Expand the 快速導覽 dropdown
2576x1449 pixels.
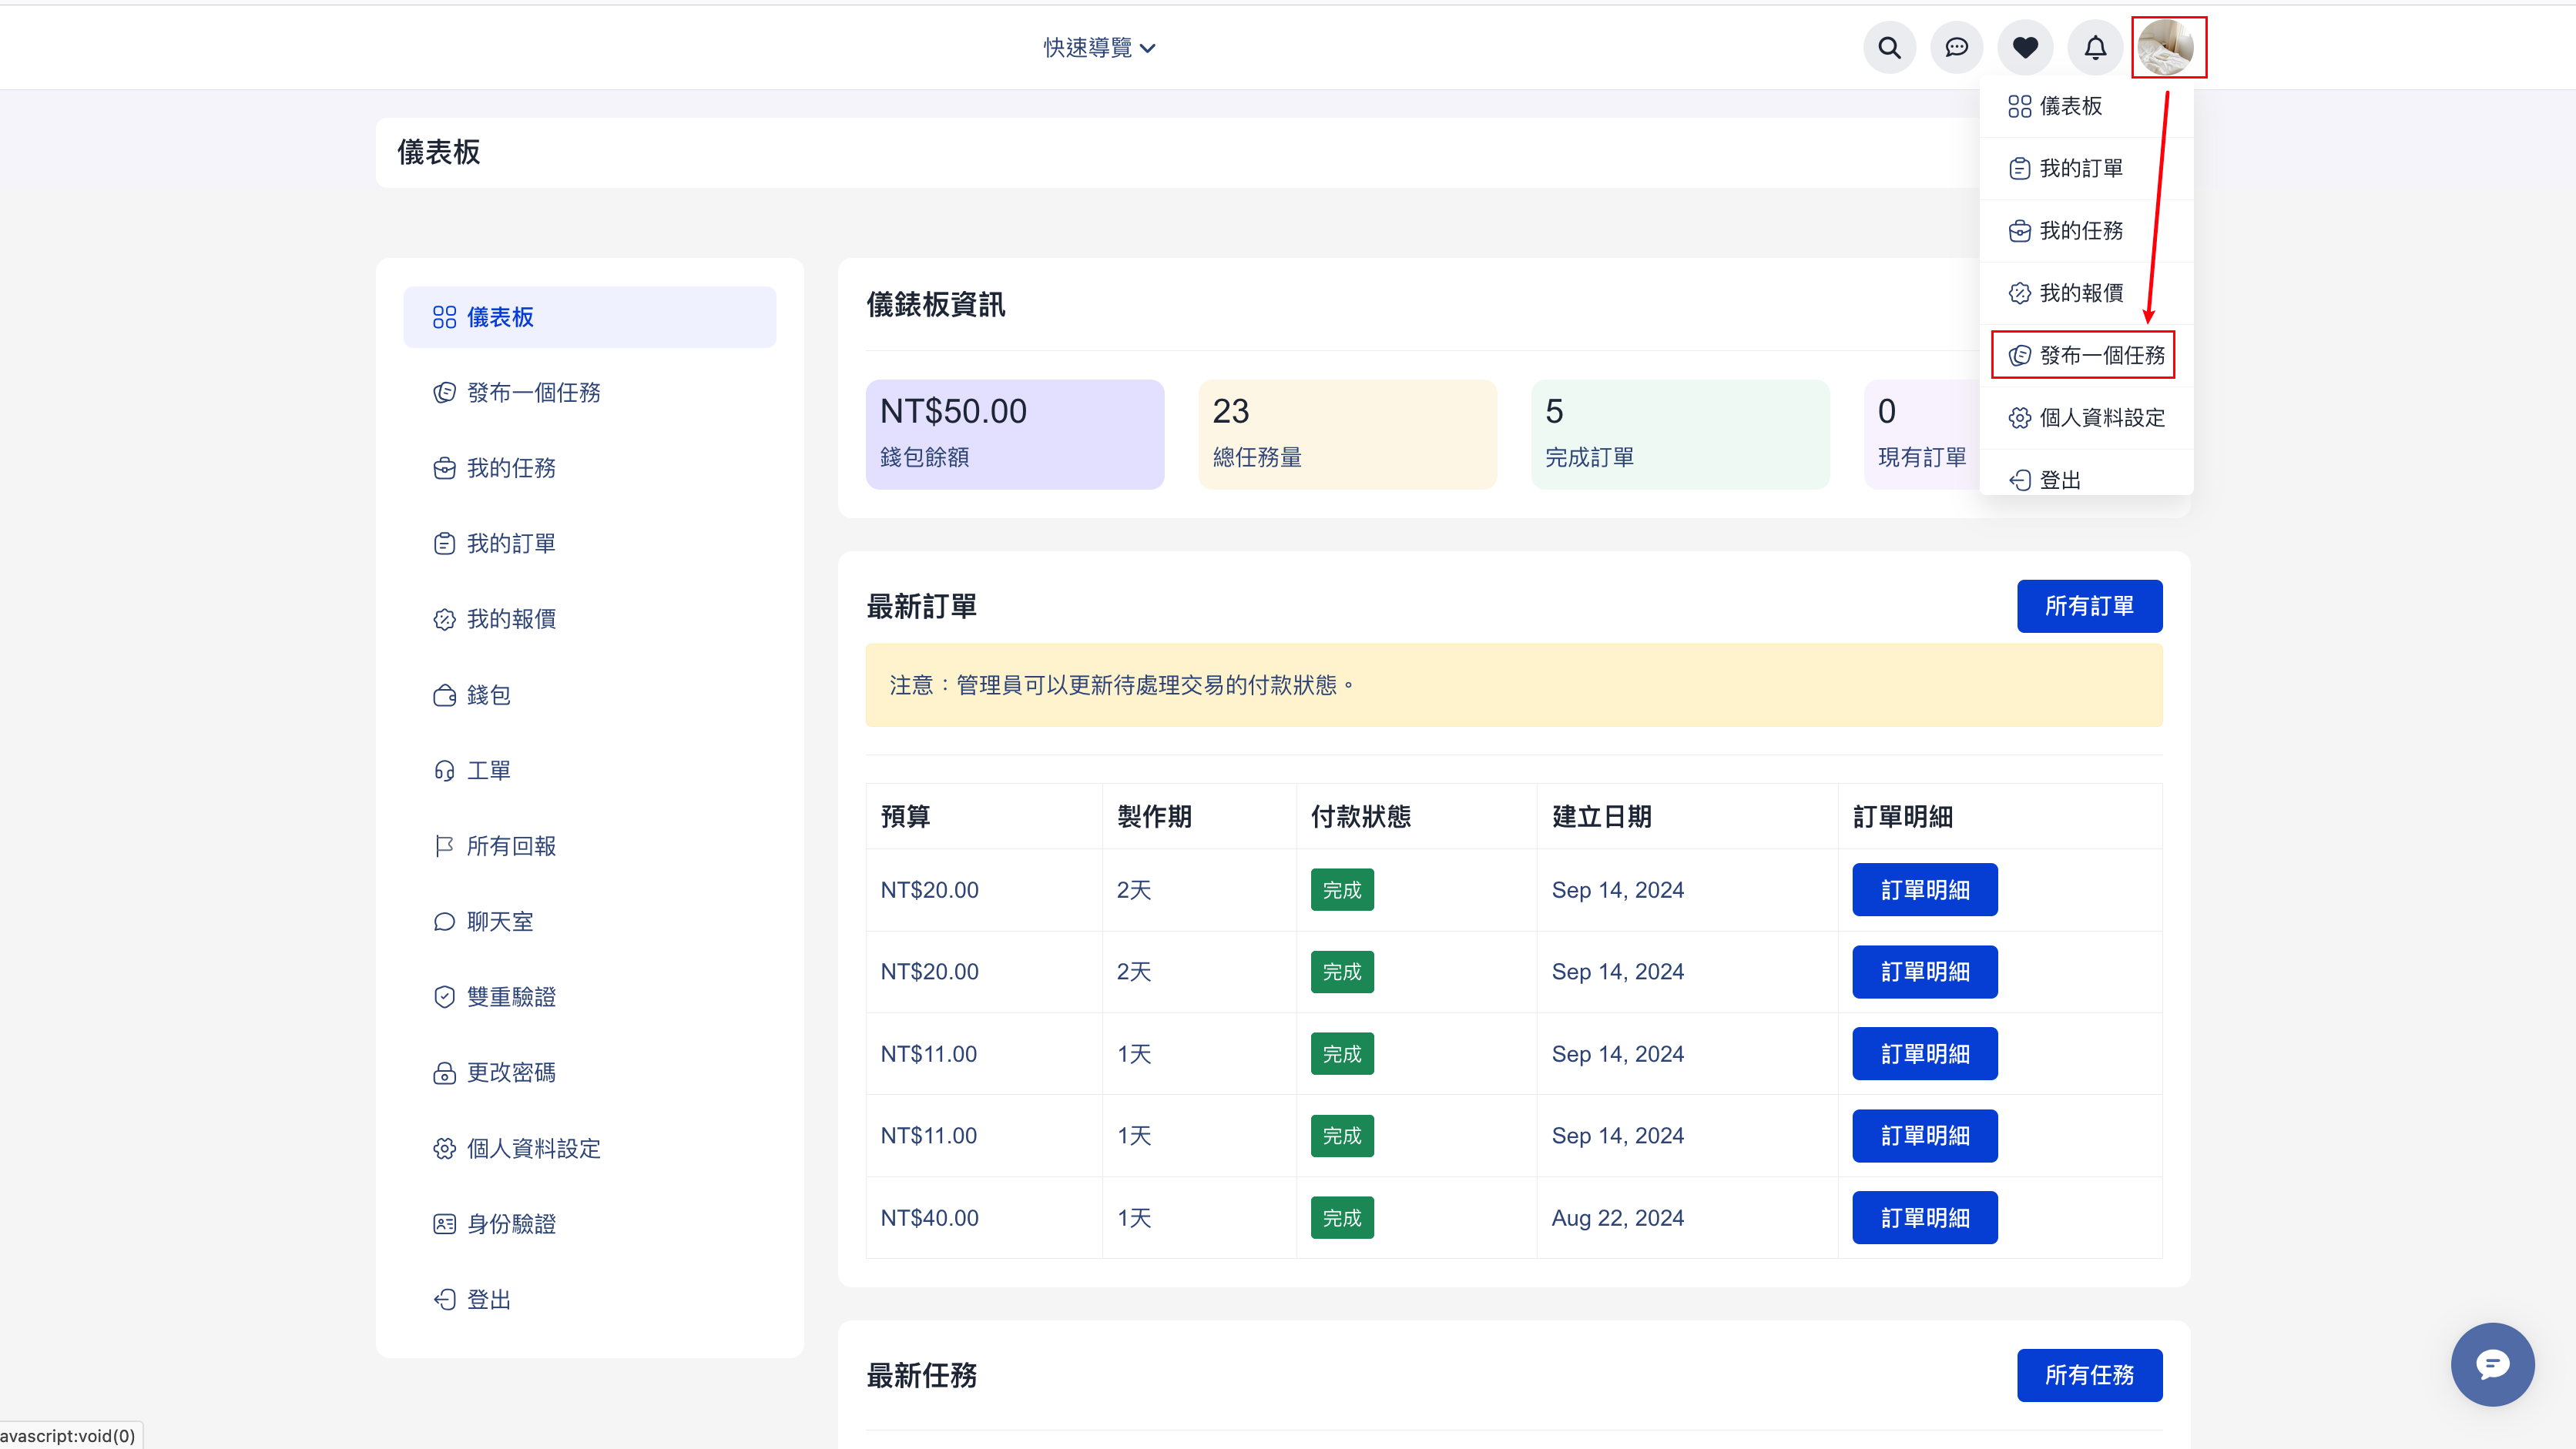1099,47
